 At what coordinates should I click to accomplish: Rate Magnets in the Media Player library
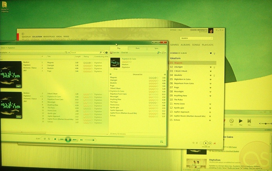[88, 63]
